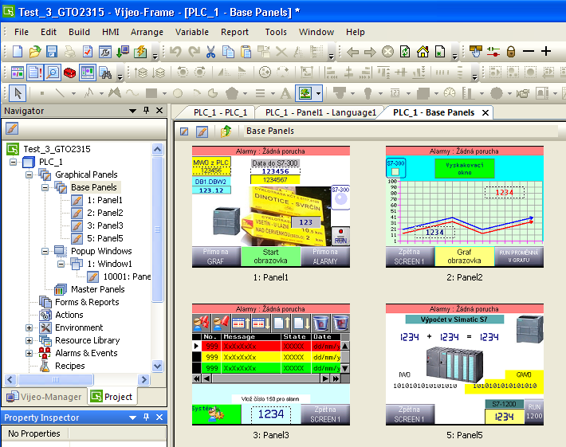
Task: Open dropdown arrow next to Image tool
Action: (x=318, y=94)
